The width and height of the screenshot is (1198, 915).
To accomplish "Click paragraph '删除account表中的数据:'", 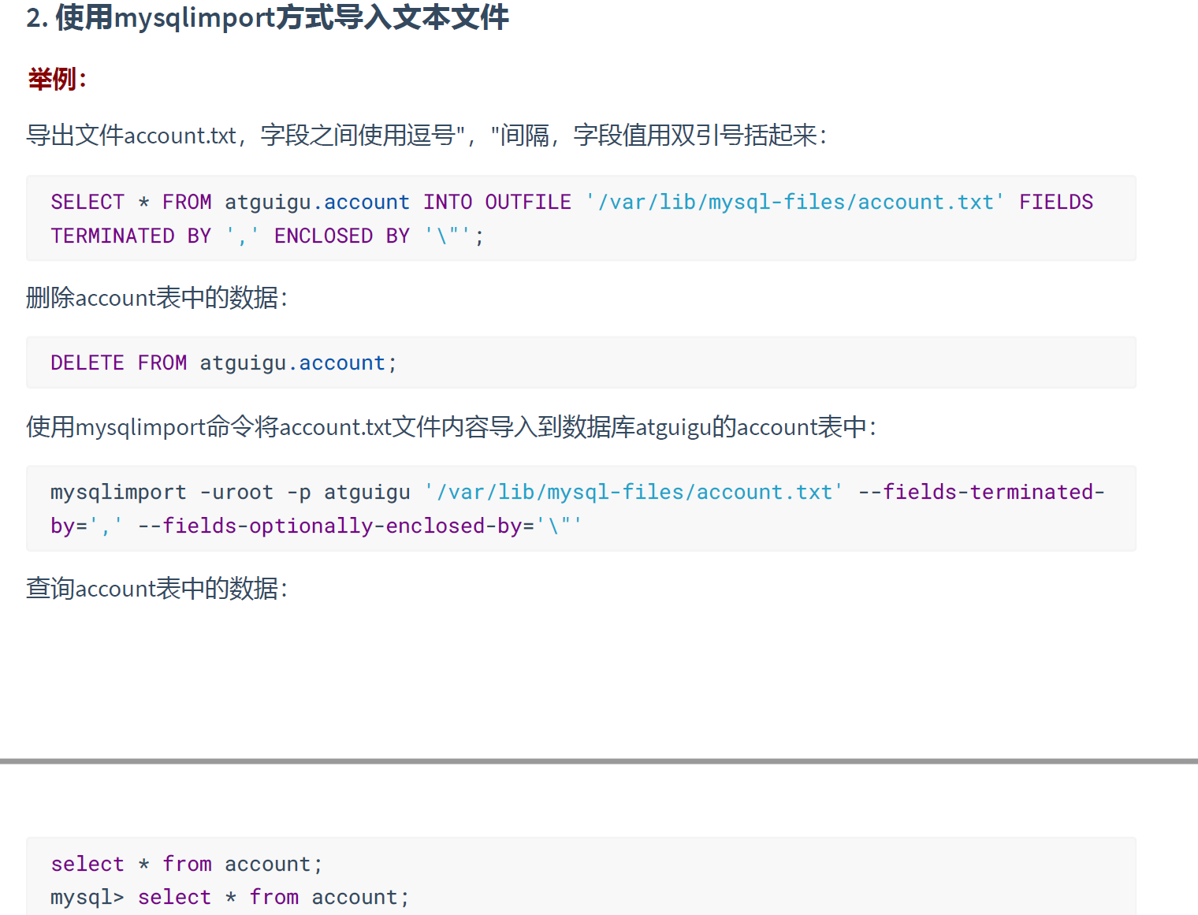I will coord(157,298).
